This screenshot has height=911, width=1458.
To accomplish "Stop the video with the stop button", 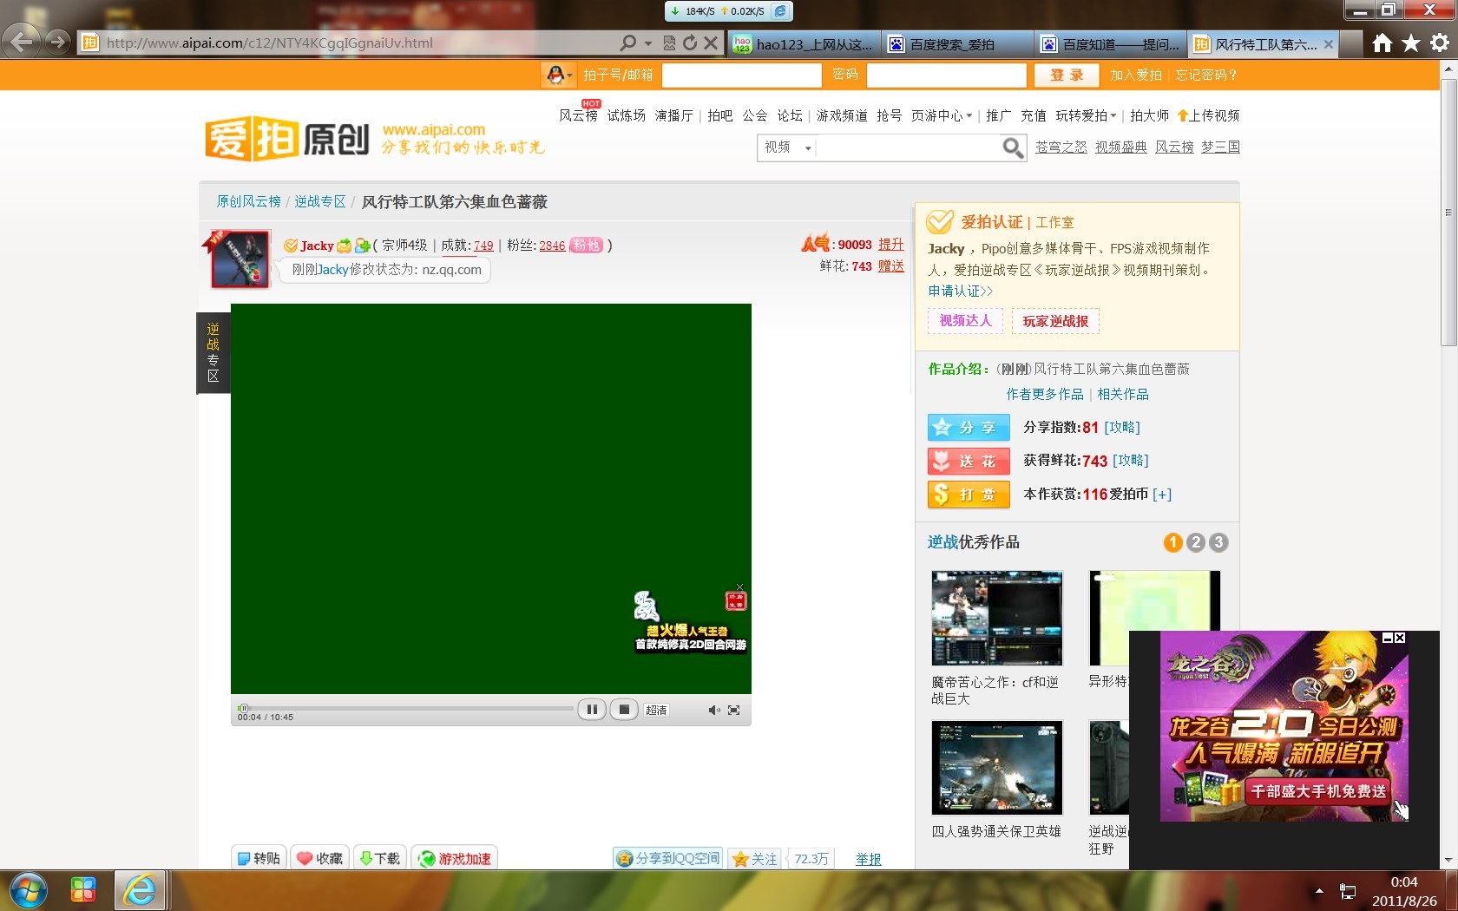I will [x=623, y=710].
